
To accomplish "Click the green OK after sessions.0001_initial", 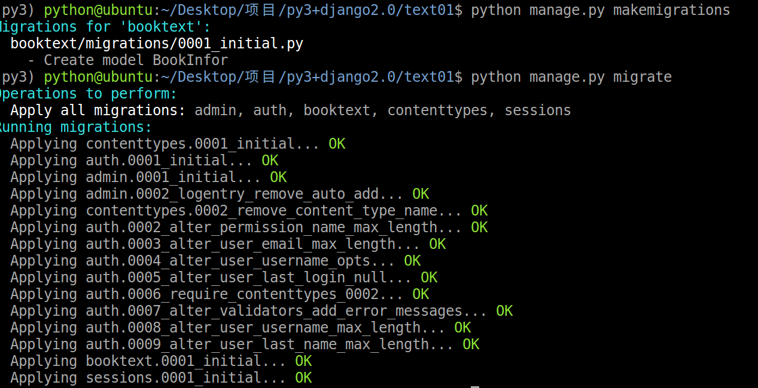I will coord(304,378).
